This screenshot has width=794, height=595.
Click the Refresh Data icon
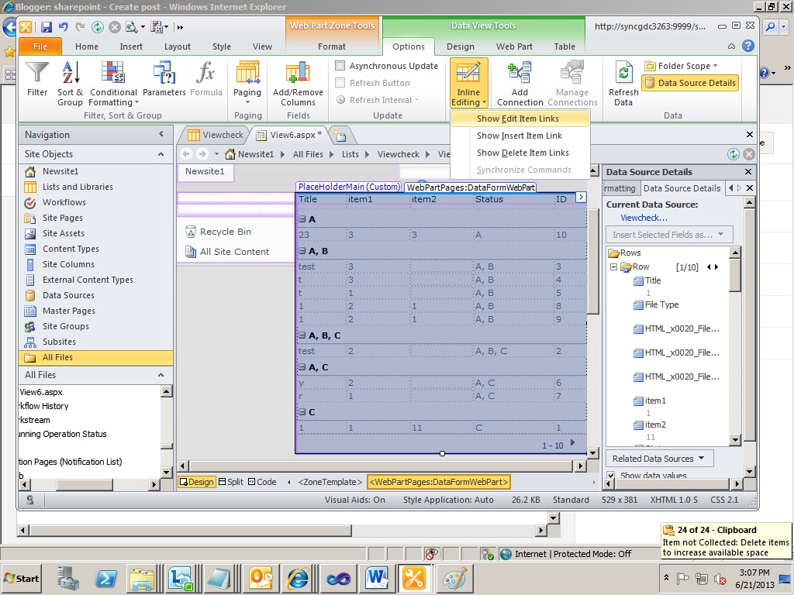point(623,81)
